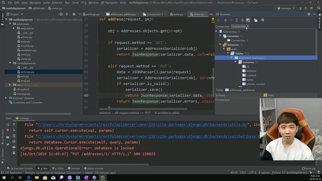Open the DB Execution Console tool window
The height and width of the screenshot is (181, 322).
coord(20,168)
